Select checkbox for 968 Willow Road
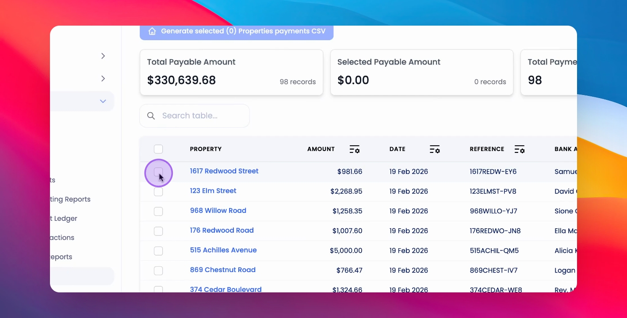 [x=158, y=212]
